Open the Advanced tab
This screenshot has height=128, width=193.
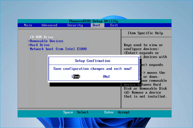coord(49,25)
